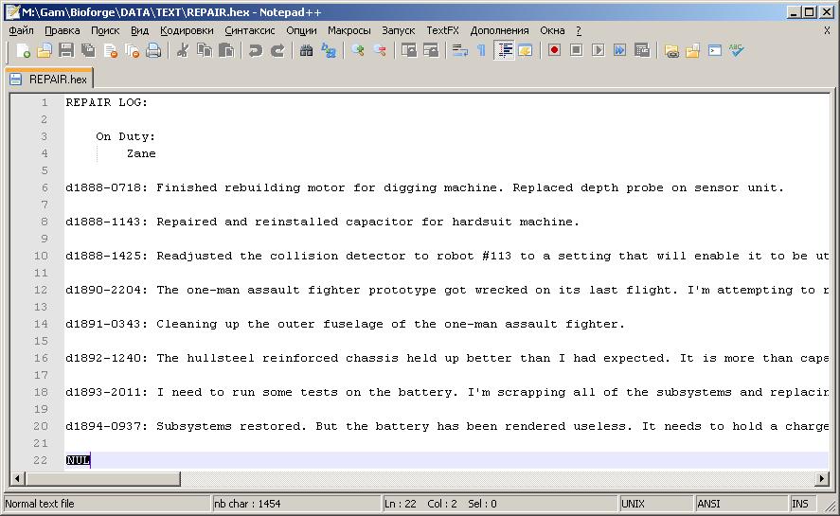Click the Paste clipboard icon

click(x=226, y=51)
